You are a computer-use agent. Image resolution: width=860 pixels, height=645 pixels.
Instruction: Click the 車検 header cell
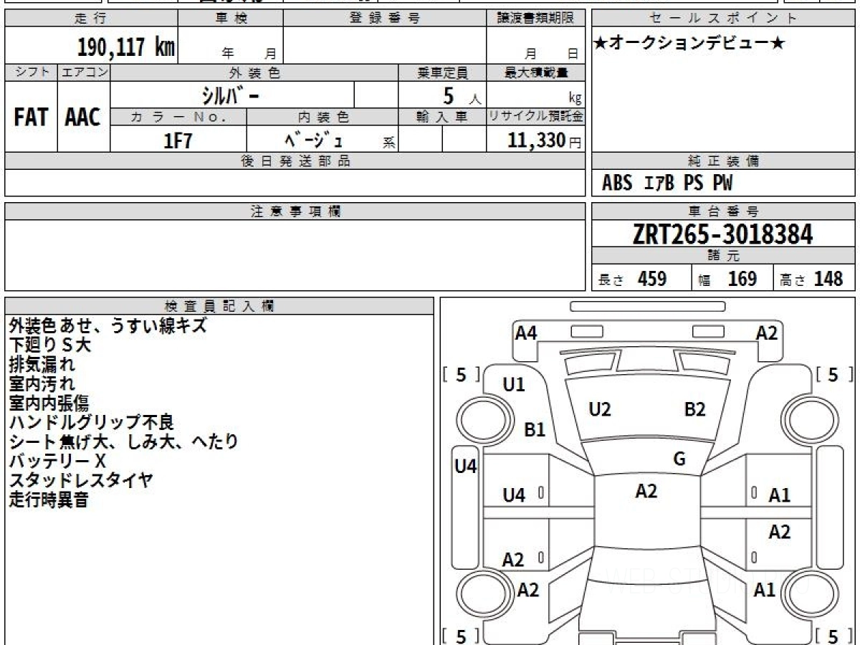click(230, 19)
